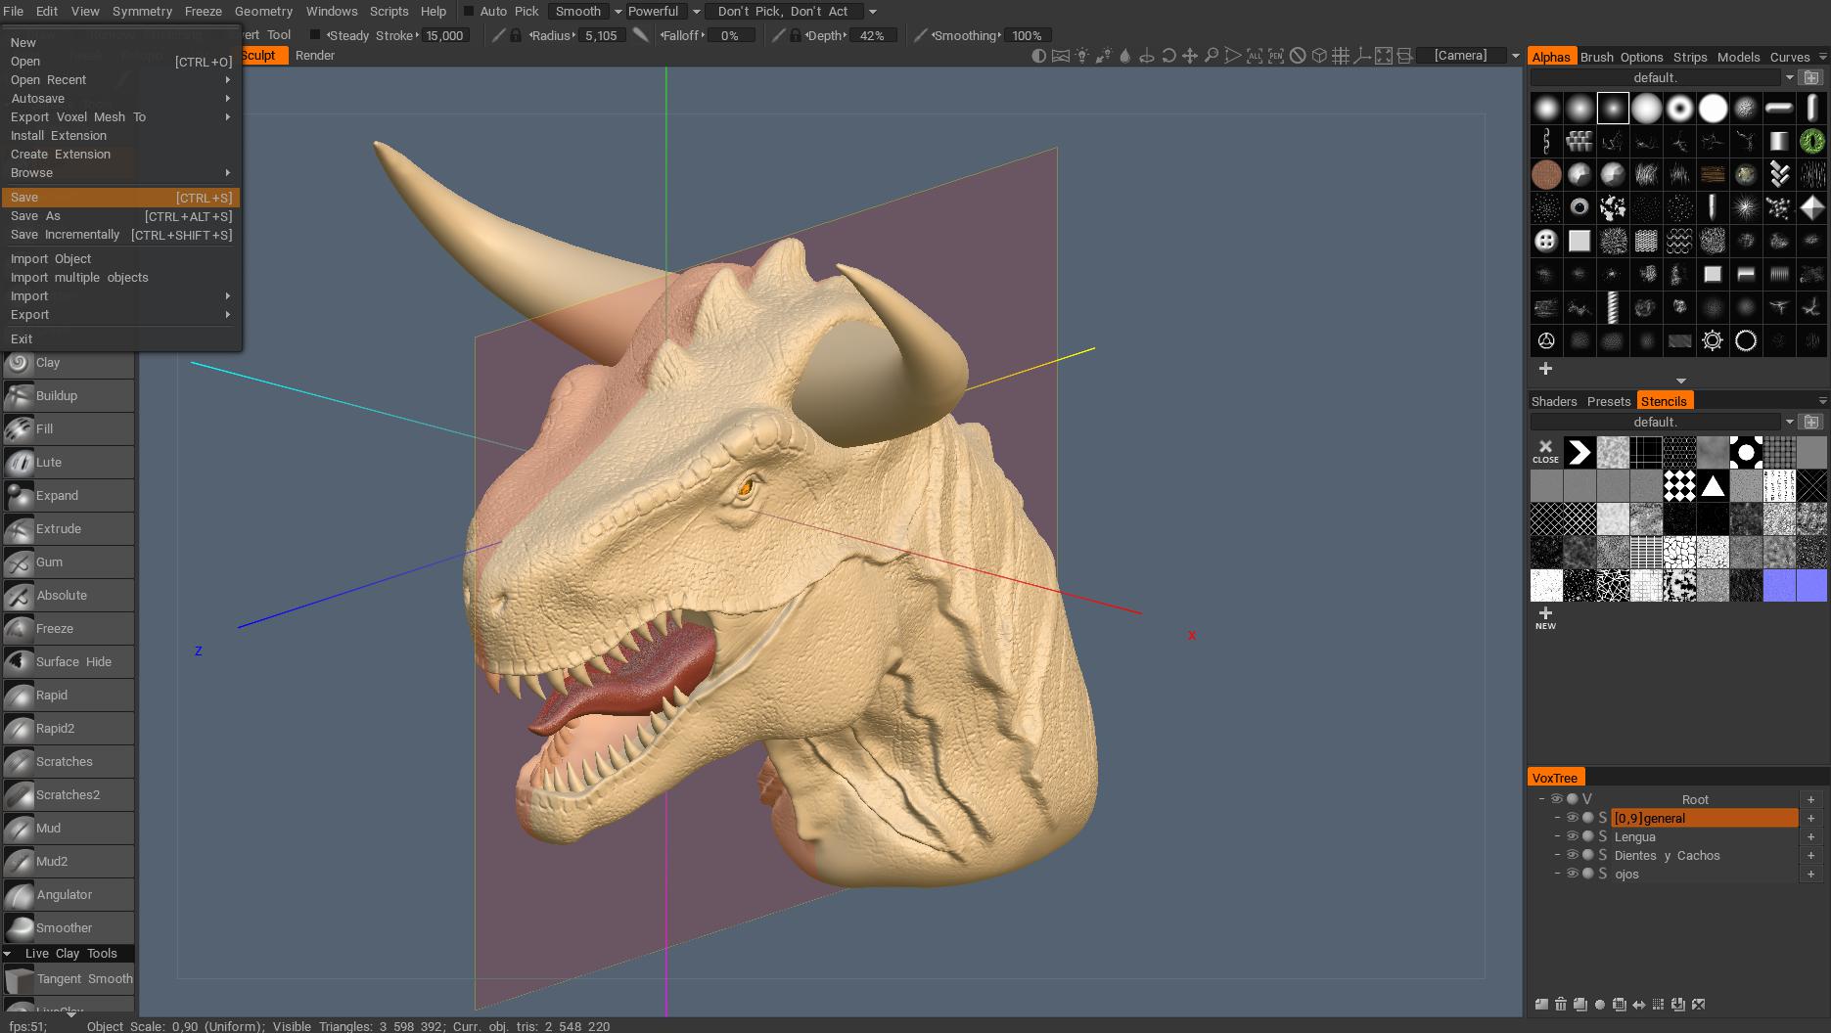Toggle visibility of the Lengua layer

1572,836
